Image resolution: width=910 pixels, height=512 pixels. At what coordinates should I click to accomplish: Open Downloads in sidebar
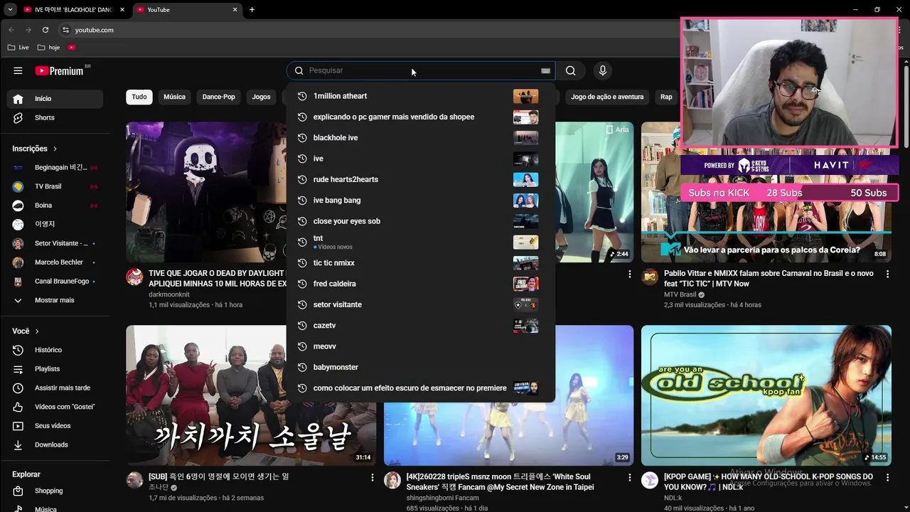(55, 444)
